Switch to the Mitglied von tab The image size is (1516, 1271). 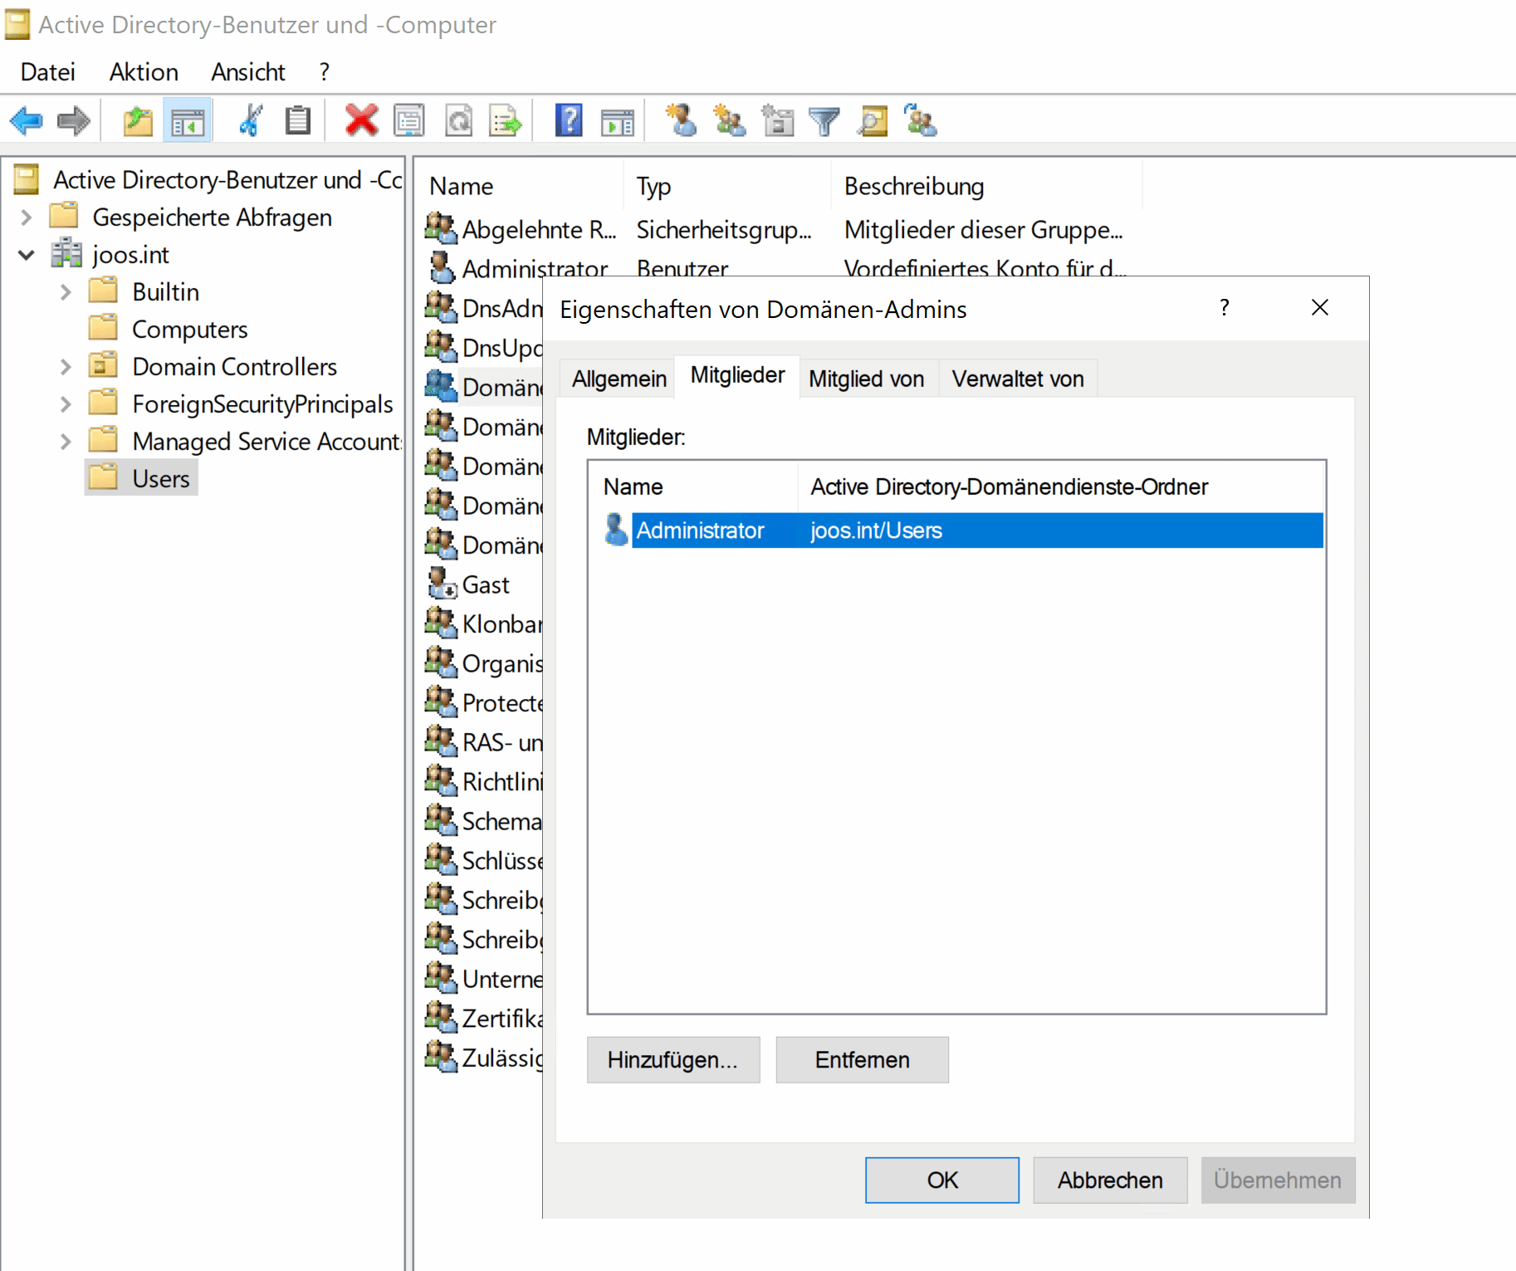coord(867,379)
